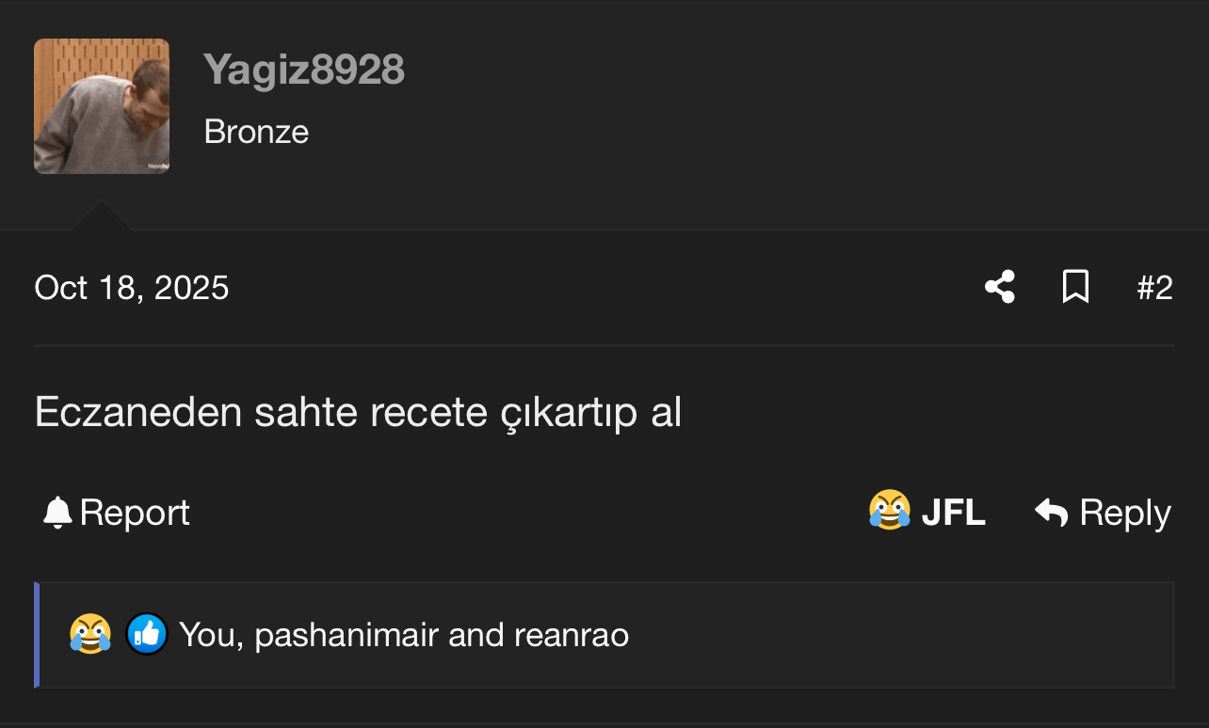
Task: Click the curved arrow icon beside Reply
Action: click(1052, 513)
